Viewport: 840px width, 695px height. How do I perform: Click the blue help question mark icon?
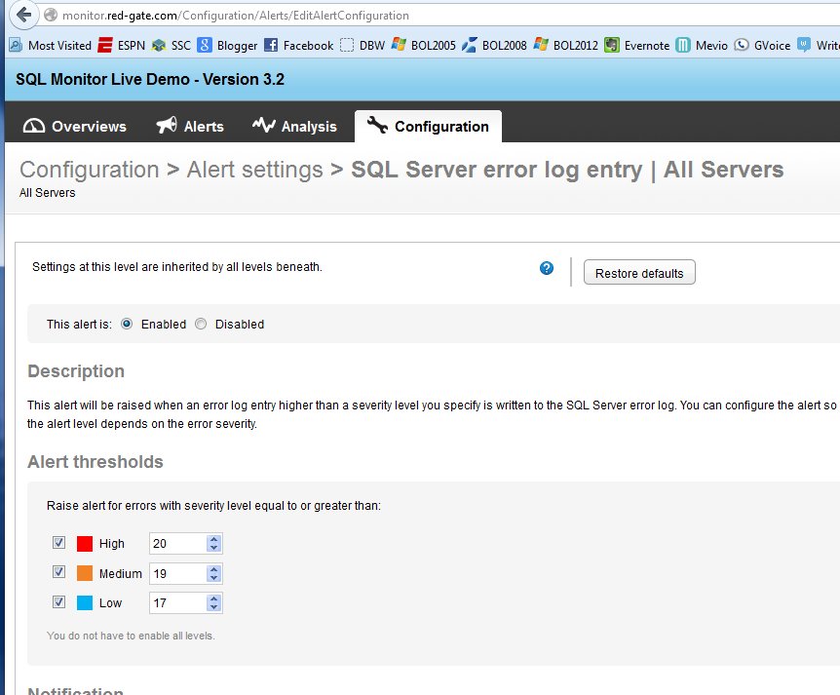(x=547, y=268)
